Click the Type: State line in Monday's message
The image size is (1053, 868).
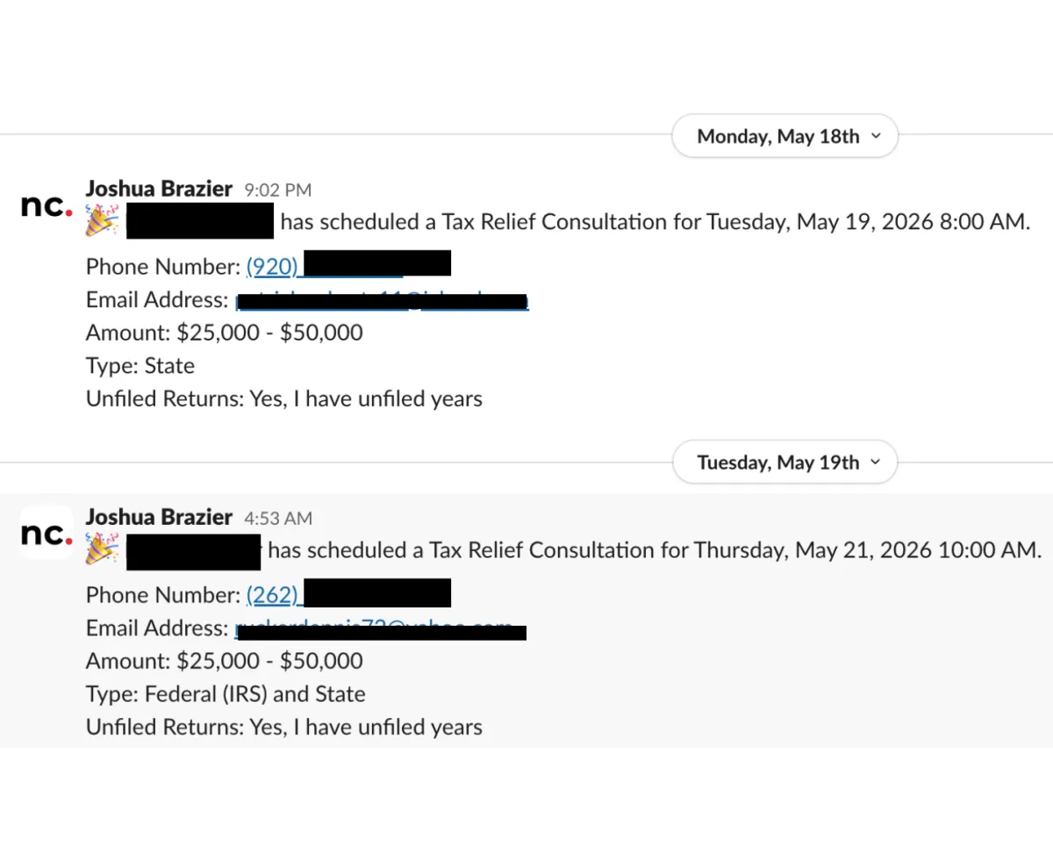pos(140,366)
